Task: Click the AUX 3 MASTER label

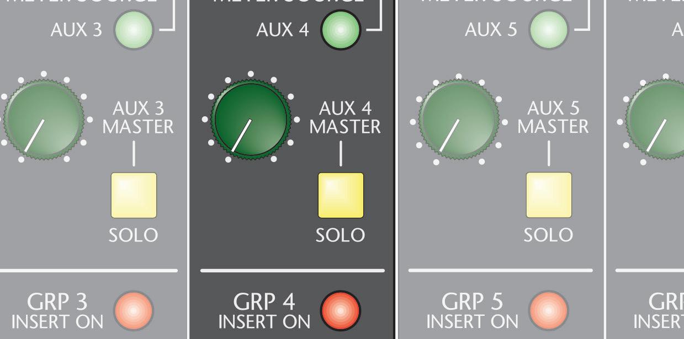Action: coord(138,117)
